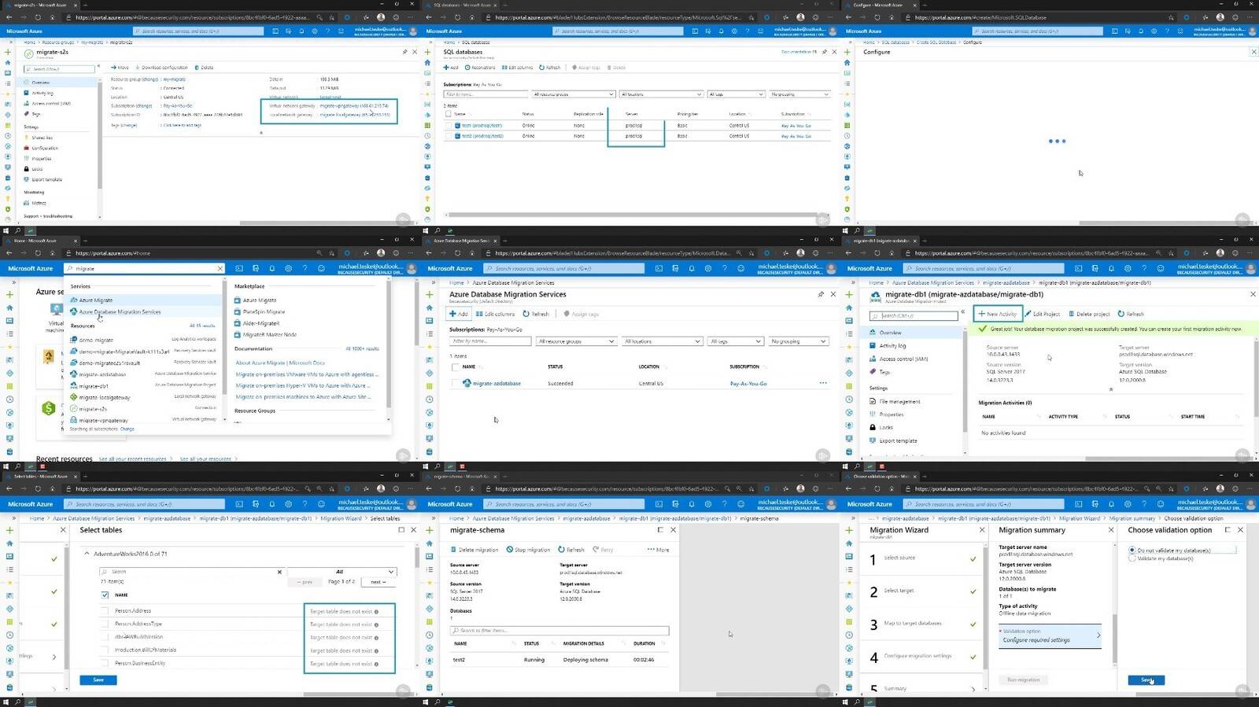The width and height of the screenshot is (1259, 707).
Task: Tick the checkbox for test2 database row
Action: [x=449, y=136]
